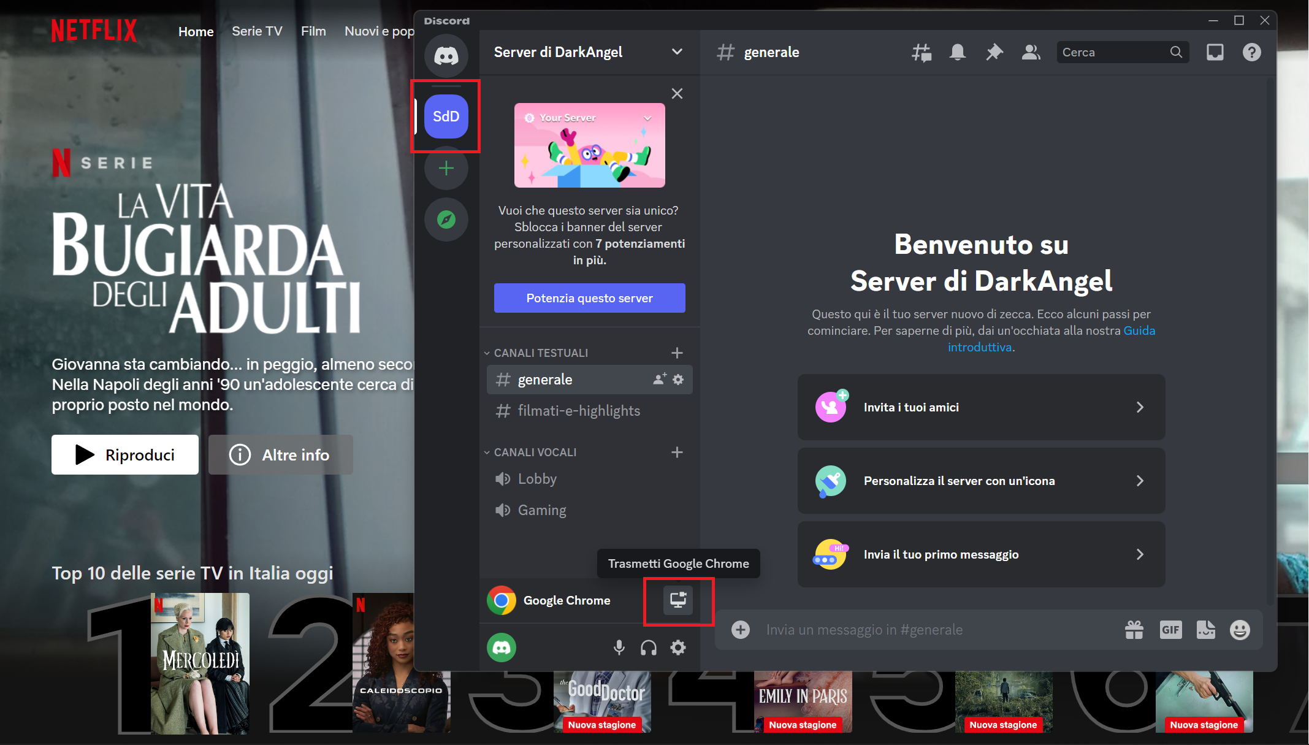Click the Cerca search field
Viewport: 1309px width, 745px height.
(1116, 52)
